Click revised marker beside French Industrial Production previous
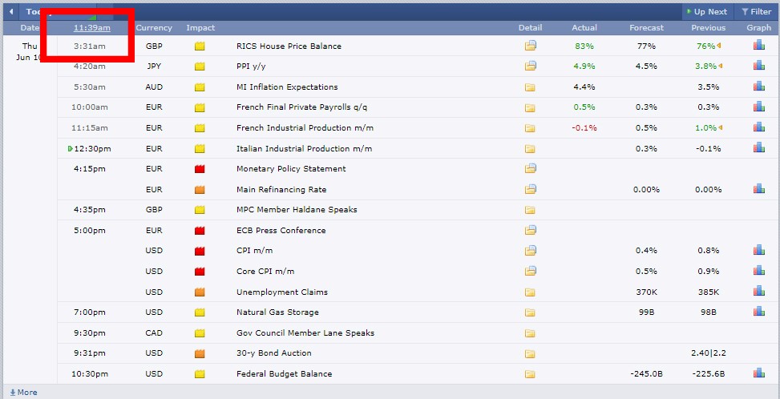The image size is (780, 399). [720, 128]
